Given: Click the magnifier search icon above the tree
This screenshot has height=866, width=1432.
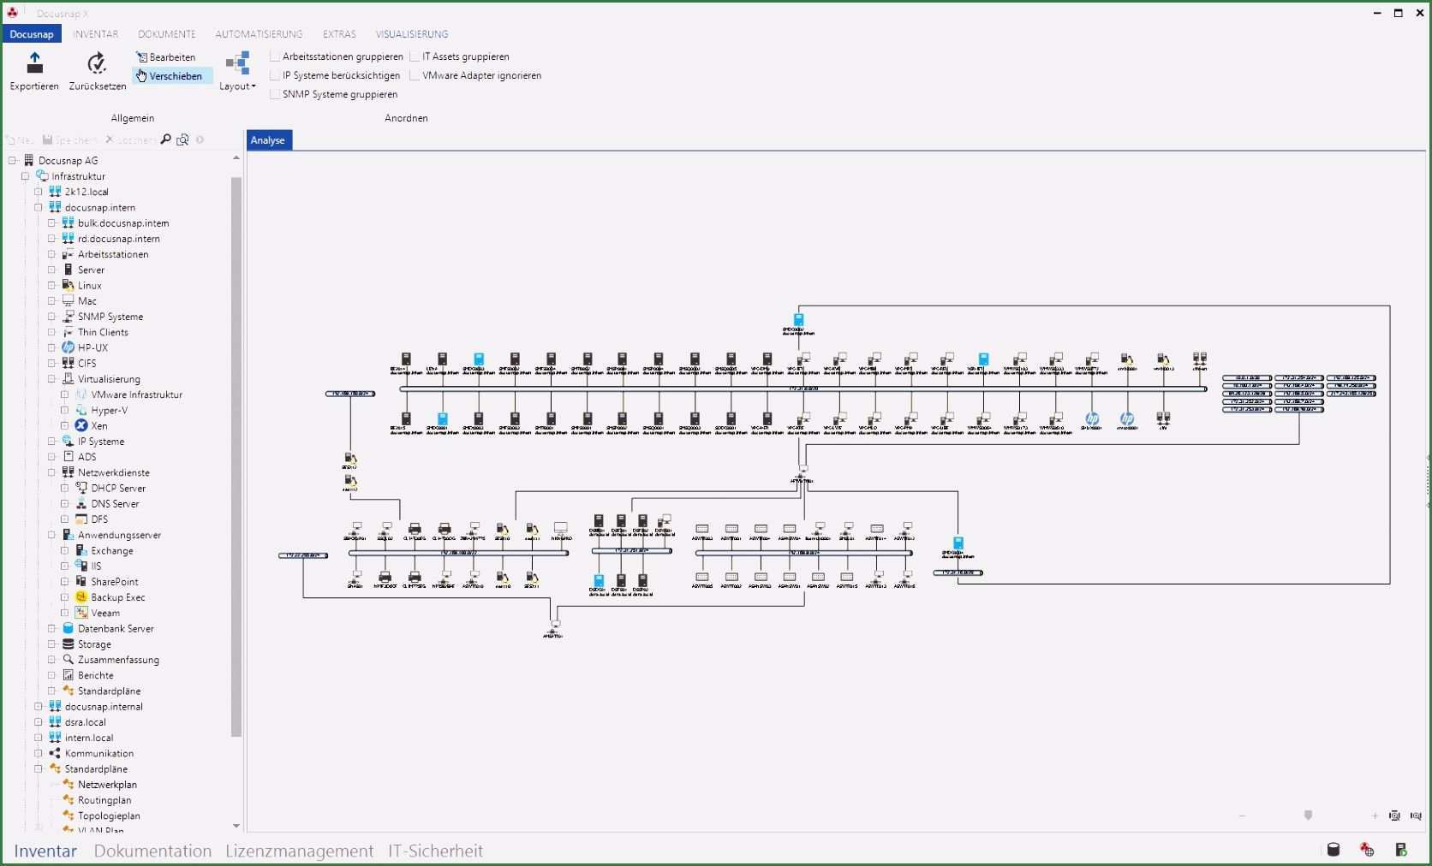Looking at the screenshot, I should 165,139.
